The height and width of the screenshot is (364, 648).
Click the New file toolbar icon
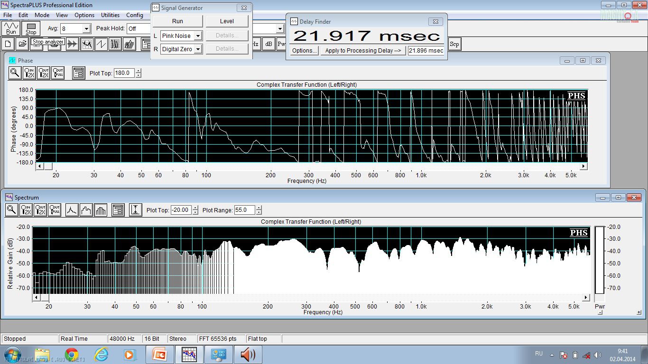[x=8, y=44]
